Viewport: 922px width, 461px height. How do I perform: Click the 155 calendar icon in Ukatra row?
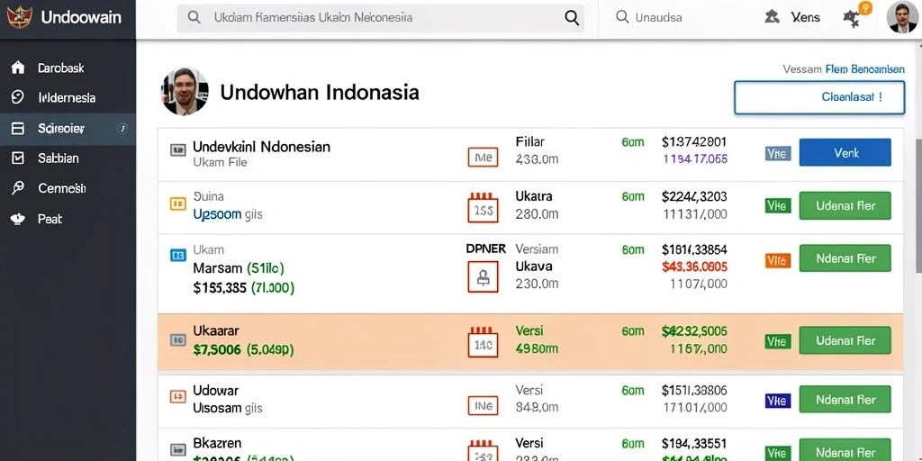[483, 208]
